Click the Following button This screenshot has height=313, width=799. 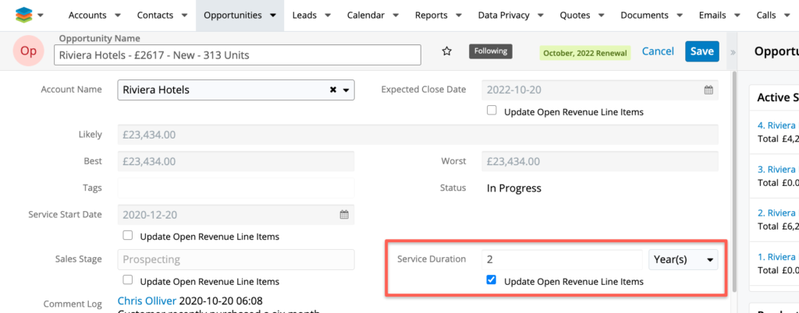[491, 51]
